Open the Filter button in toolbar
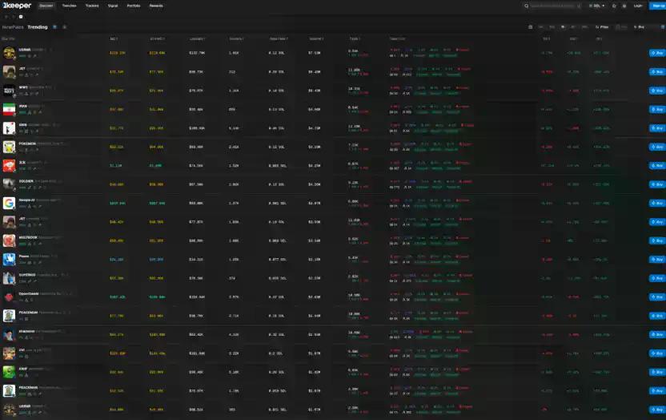666x420 pixels. click(x=602, y=27)
